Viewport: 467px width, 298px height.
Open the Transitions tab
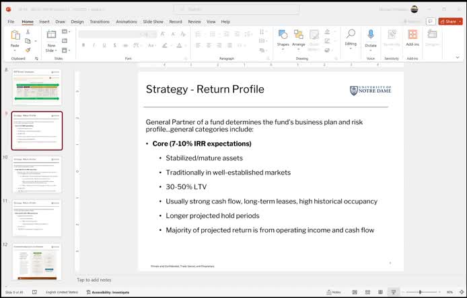pyautogui.click(x=99, y=21)
